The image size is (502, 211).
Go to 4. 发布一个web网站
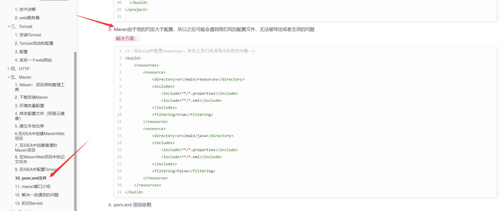(x=33, y=60)
